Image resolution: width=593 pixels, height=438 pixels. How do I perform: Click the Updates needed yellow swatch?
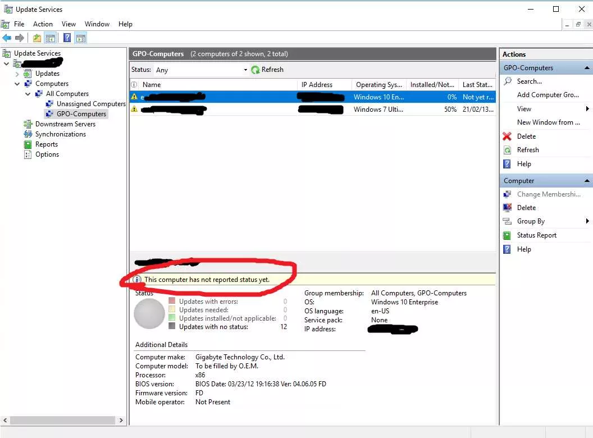(x=172, y=309)
